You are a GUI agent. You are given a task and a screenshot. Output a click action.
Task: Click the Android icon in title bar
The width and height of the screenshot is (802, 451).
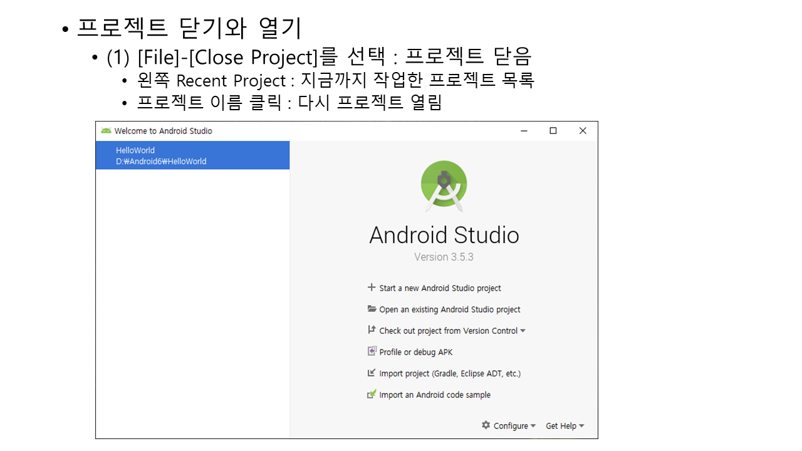coord(106,131)
